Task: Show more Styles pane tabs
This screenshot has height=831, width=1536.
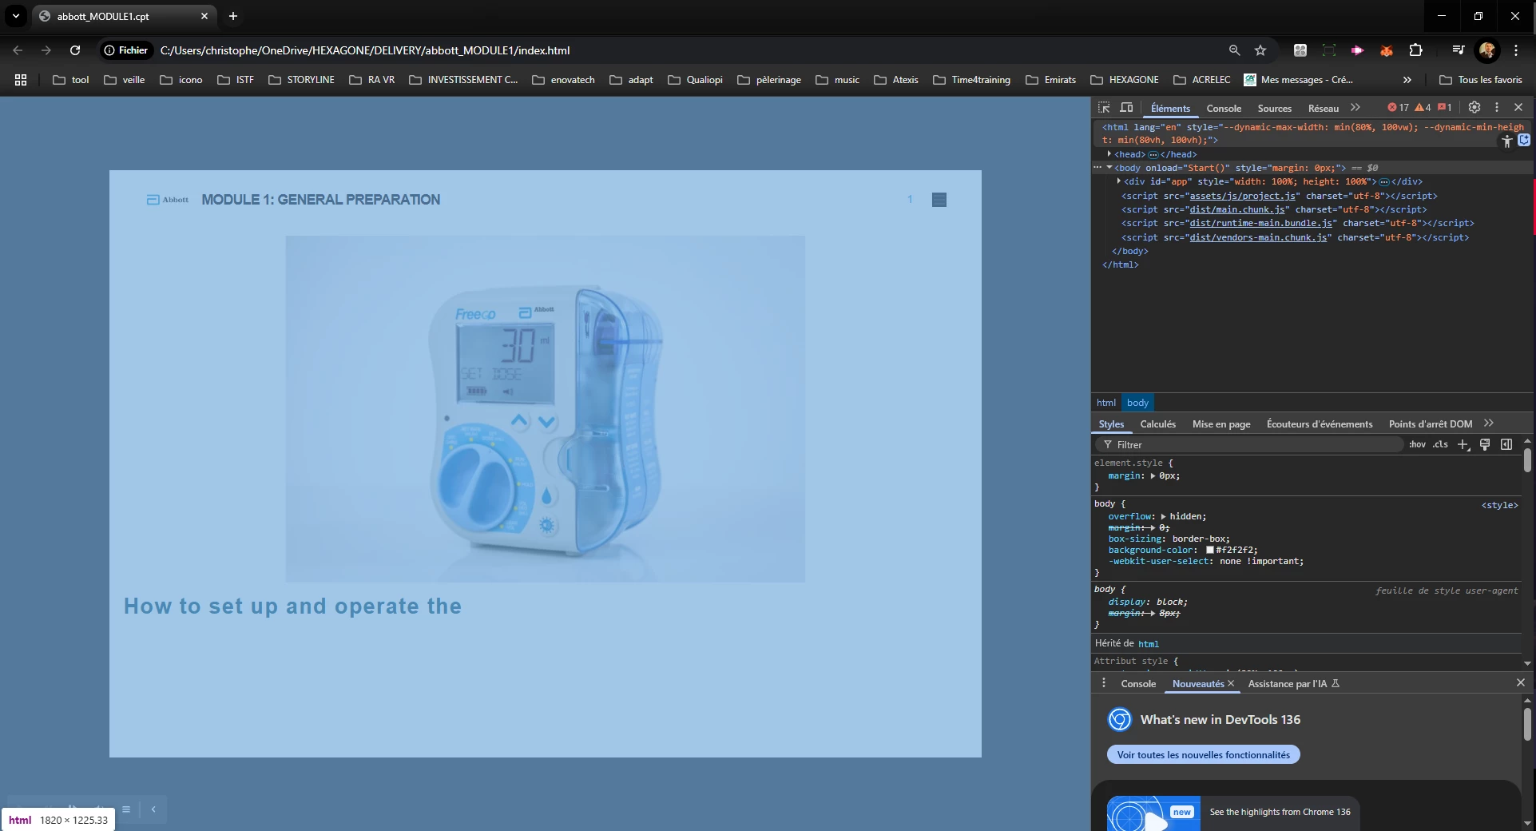Action: pos(1489,423)
